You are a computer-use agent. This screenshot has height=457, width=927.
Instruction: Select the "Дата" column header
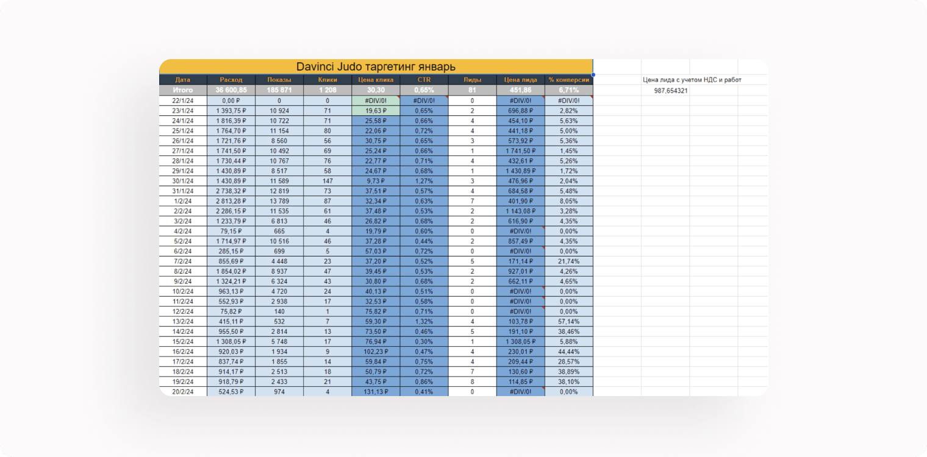point(183,80)
